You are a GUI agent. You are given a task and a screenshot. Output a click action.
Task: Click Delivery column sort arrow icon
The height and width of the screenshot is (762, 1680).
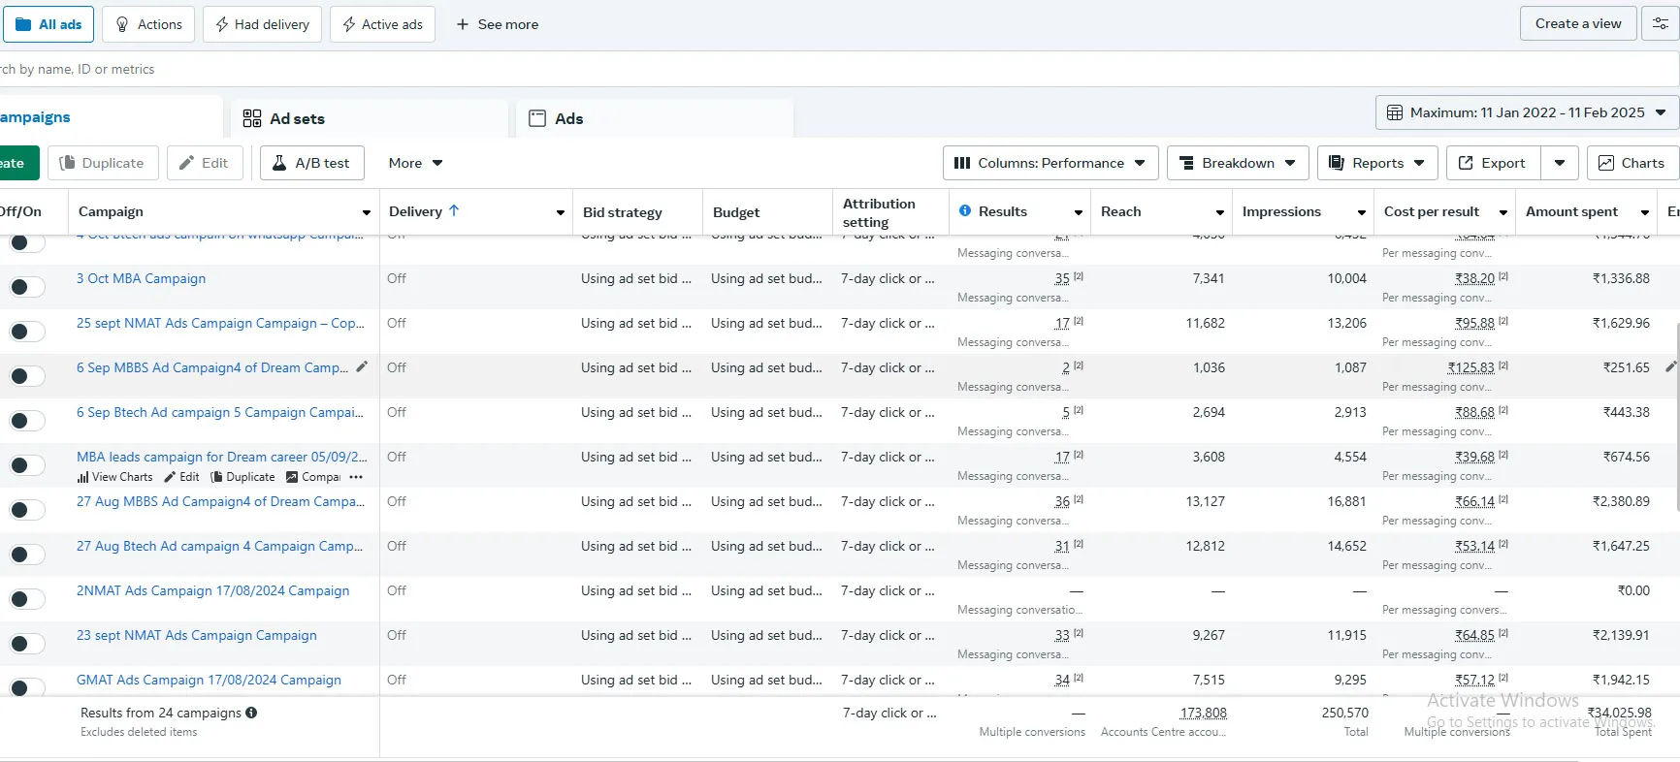click(454, 210)
